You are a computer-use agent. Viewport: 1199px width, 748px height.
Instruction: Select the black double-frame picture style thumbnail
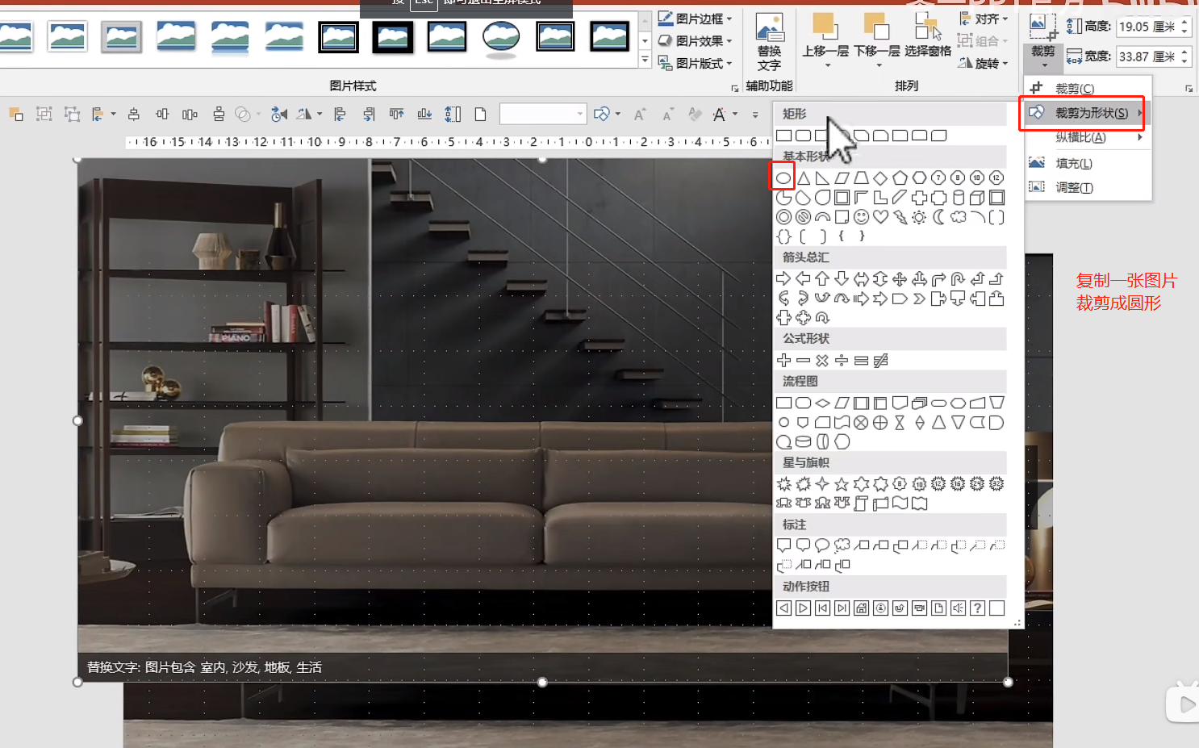338,36
